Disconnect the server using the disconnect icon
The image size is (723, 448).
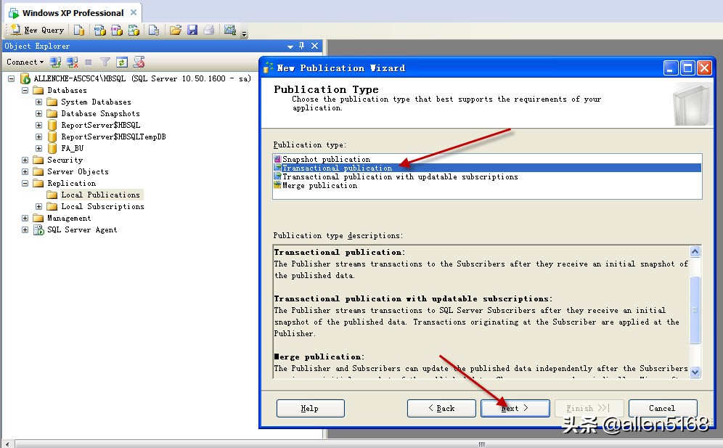70,62
